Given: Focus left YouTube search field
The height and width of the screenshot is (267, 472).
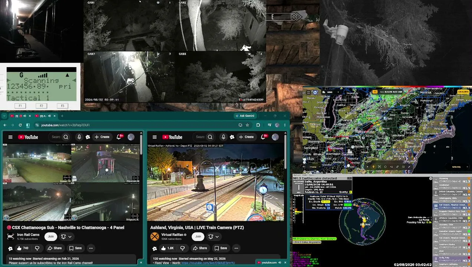Looking at the screenshot, I should (x=56, y=137).
